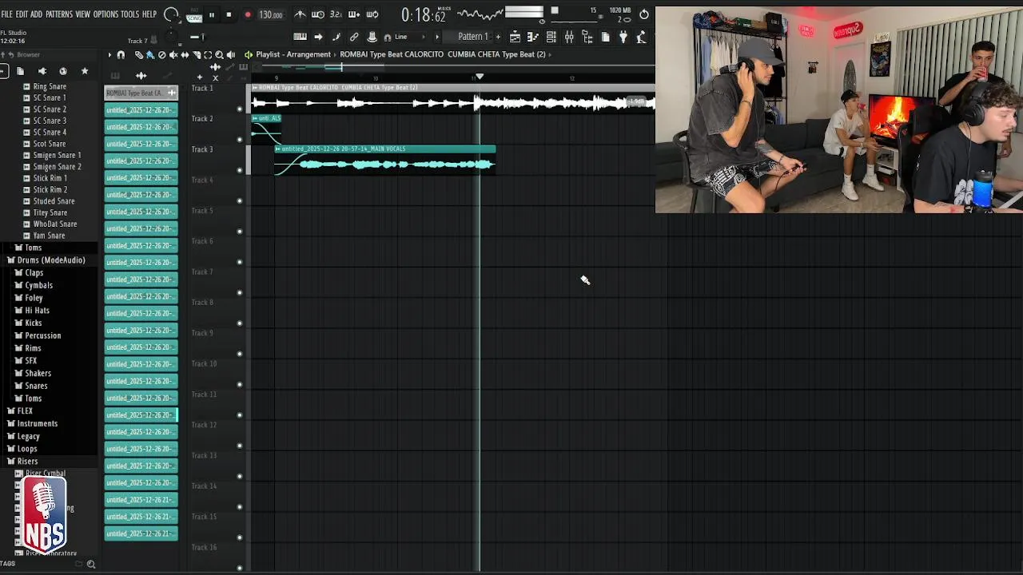Stop playback with the stop button
This screenshot has width=1023, height=575.
(x=229, y=14)
